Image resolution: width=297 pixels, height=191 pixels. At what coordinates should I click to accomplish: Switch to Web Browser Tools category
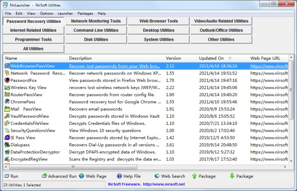(159, 21)
